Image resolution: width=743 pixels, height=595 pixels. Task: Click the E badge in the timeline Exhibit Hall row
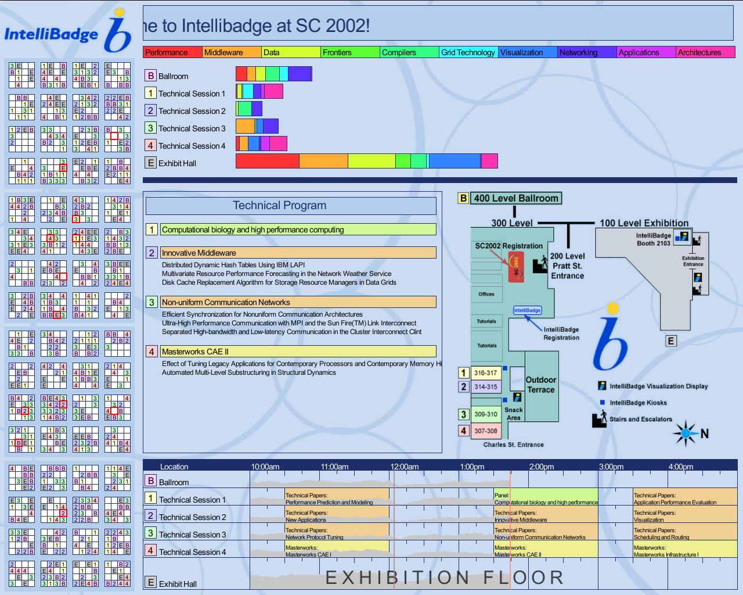click(151, 582)
